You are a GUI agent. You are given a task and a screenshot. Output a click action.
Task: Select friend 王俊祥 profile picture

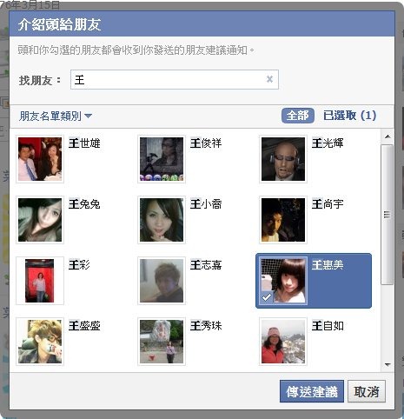(x=162, y=159)
